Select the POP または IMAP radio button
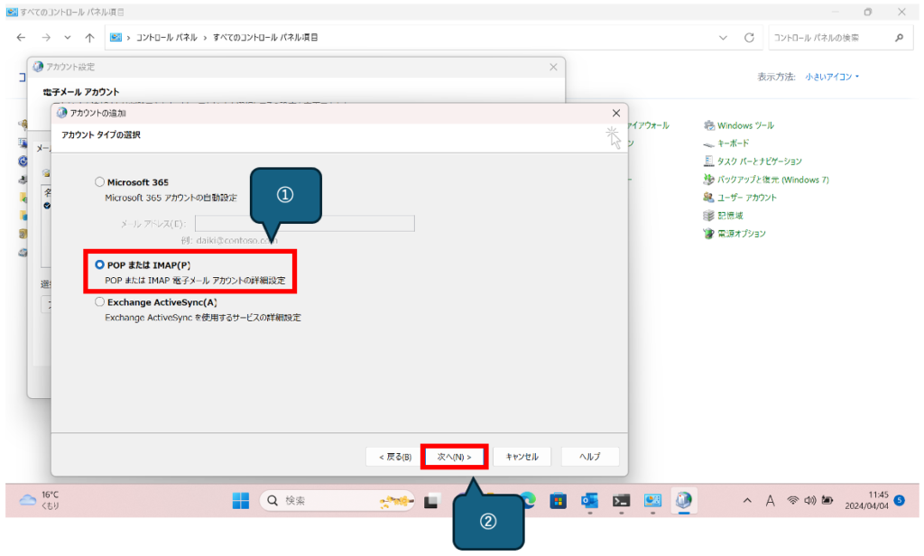This screenshot has height=556, width=924. click(99, 265)
